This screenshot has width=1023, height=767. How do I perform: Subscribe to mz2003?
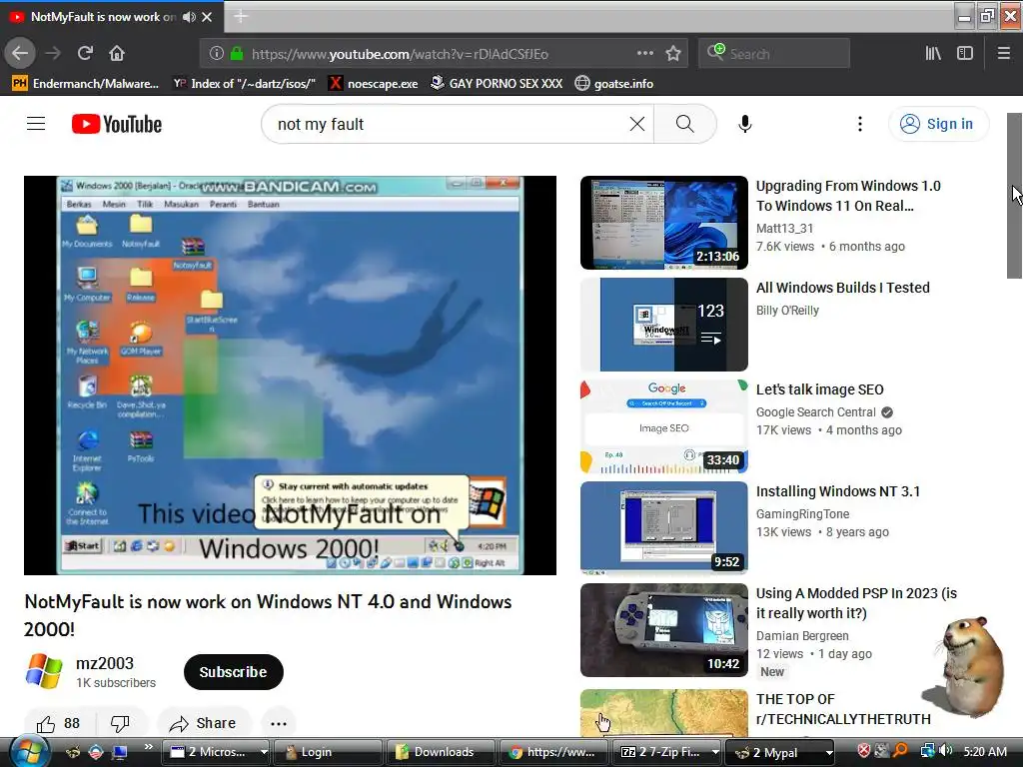click(x=233, y=672)
